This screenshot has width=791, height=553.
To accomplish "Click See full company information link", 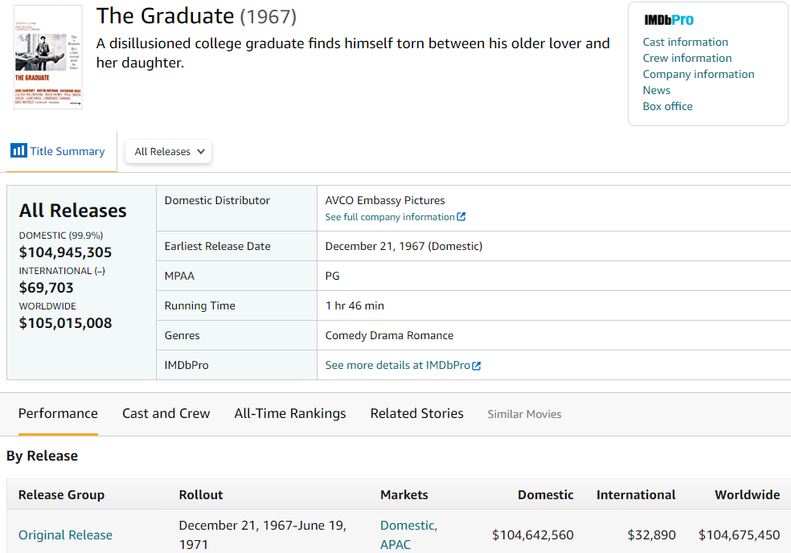I will point(390,217).
